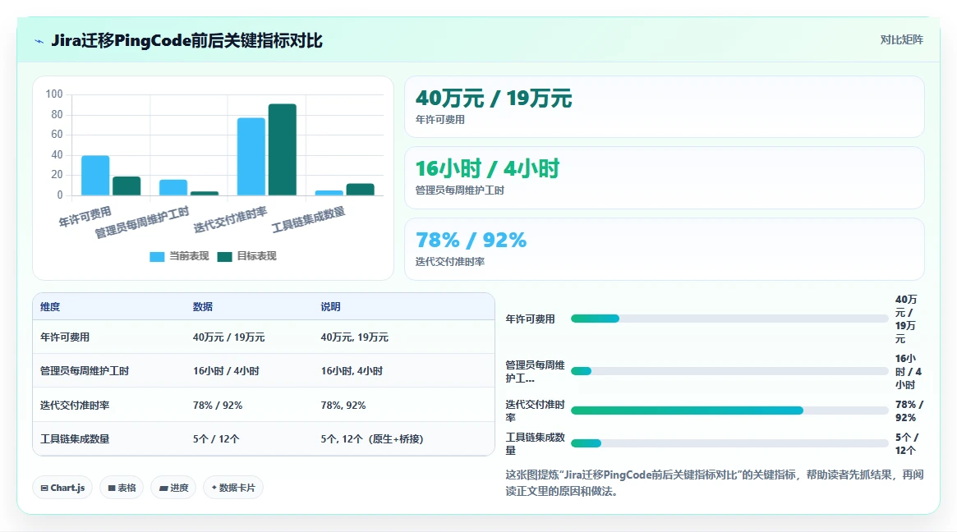Click the 40万元 / 19万元 data card
This screenshot has height=532, width=957.
664,107
